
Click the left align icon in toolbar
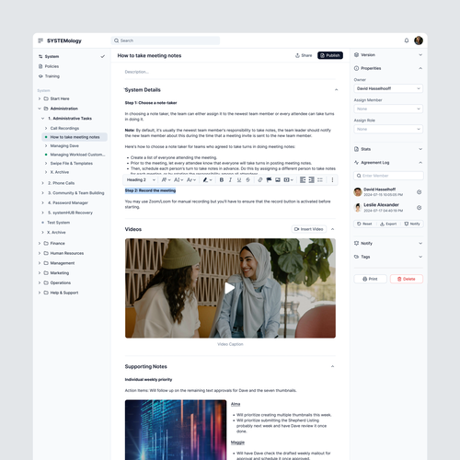tap(303, 180)
